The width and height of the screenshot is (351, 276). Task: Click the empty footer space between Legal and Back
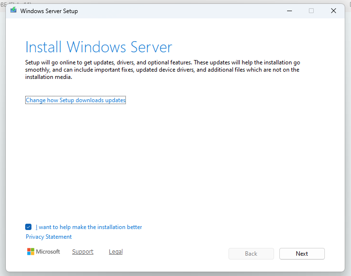174,253
